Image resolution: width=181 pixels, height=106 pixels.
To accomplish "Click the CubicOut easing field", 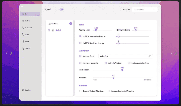I will point(125,56).
